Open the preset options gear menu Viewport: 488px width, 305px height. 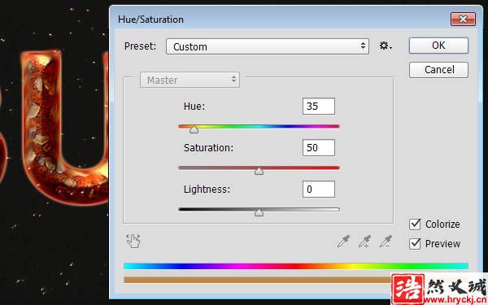(386, 46)
